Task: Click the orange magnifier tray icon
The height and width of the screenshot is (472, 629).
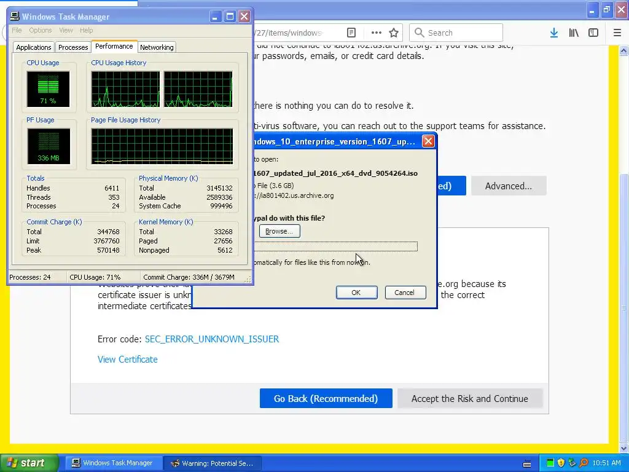Action: pos(584,463)
